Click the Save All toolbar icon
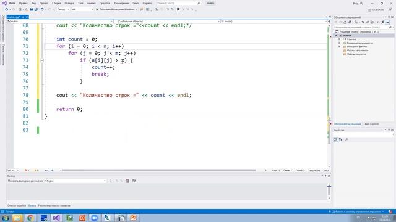This screenshot has width=396, height=222. [36, 10]
